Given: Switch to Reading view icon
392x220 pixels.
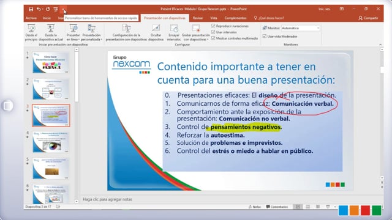Looking at the screenshot, I should point(318,207).
